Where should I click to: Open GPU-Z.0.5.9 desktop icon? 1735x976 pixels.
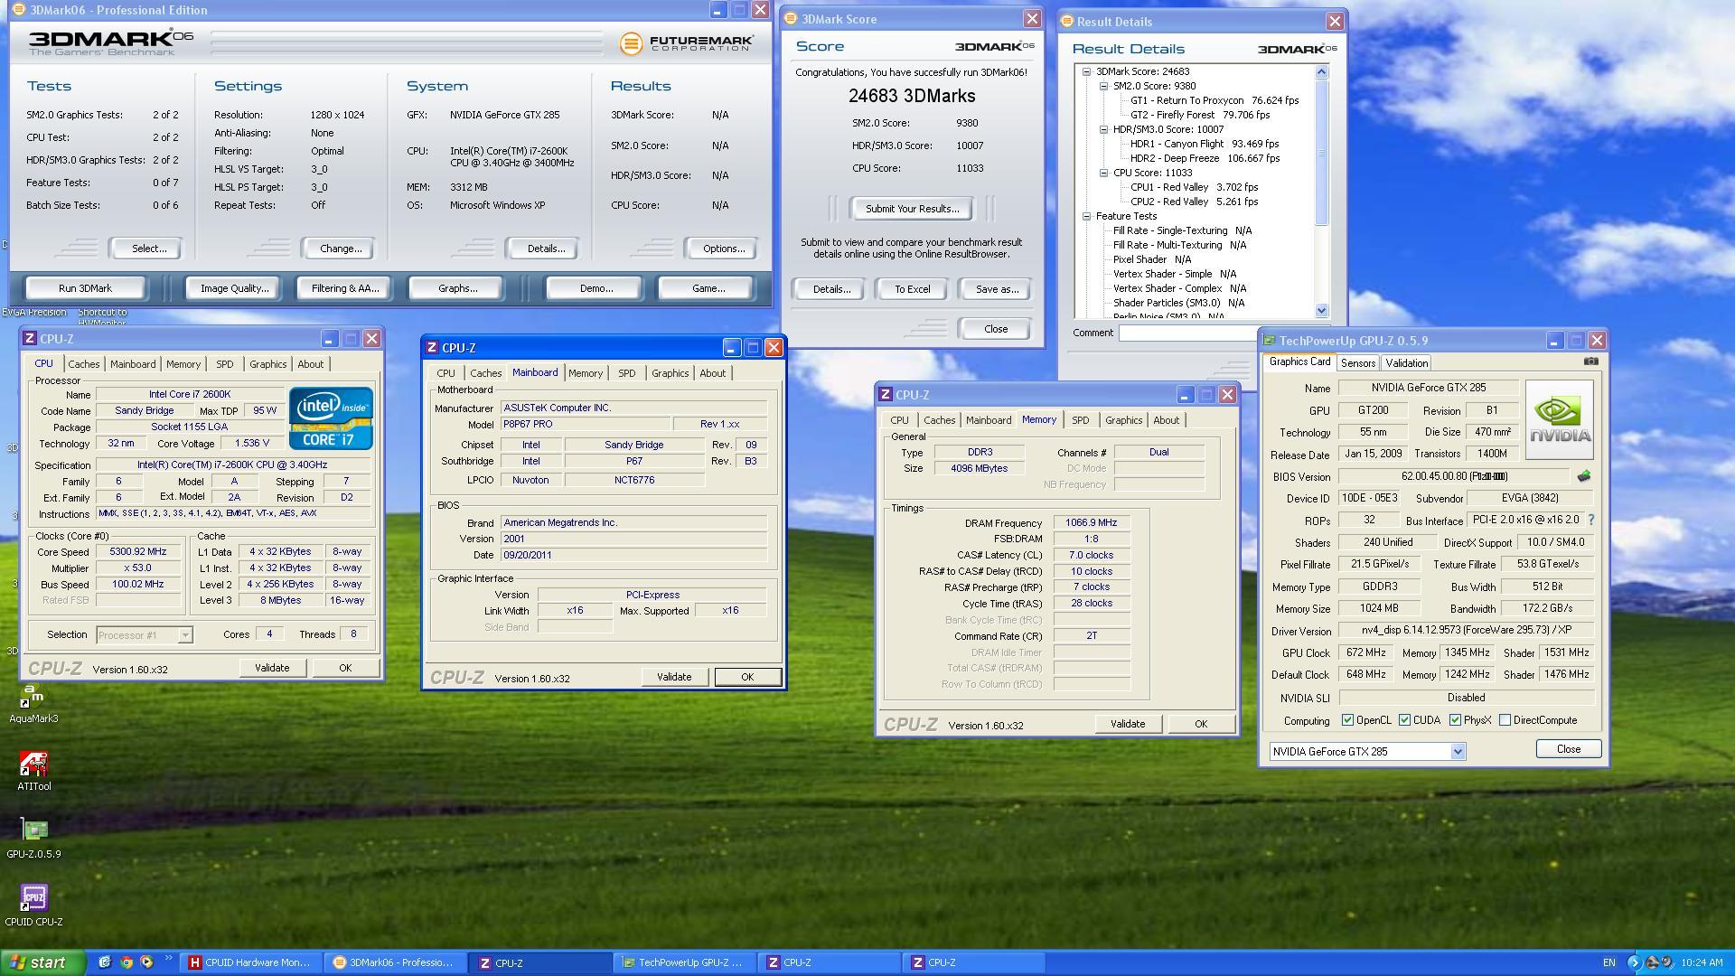pyautogui.click(x=33, y=839)
